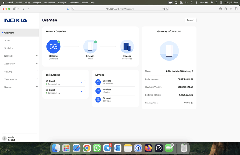This screenshot has height=155, width=240.
Task: Open Control Center in menu bar
Action: (x=221, y=3)
